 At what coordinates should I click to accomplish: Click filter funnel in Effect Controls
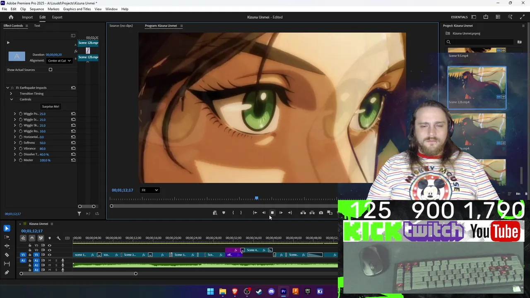click(79, 214)
